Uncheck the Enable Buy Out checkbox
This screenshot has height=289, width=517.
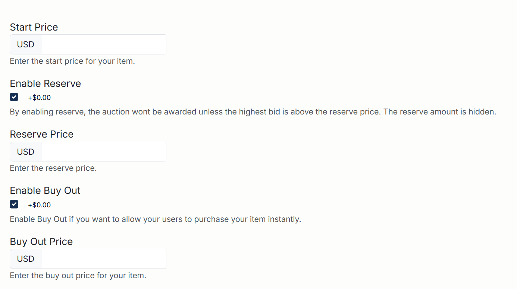(13, 204)
